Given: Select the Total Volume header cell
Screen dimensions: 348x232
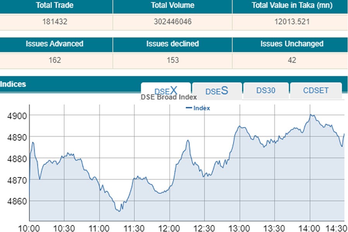Looking at the screenshot, I should (172, 5).
